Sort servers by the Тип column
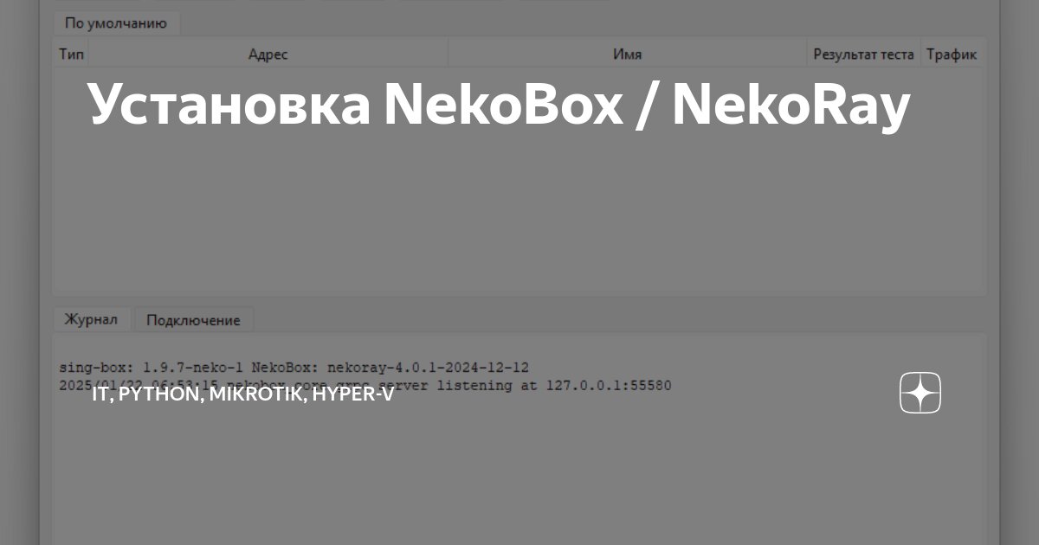Image resolution: width=1039 pixels, height=545 pixels. tap(71, 54)
